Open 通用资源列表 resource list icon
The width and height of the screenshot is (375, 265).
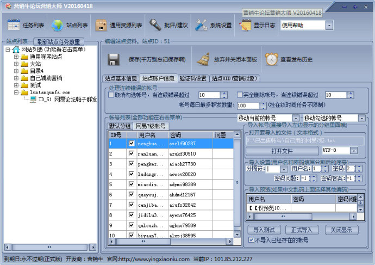(x=101, y=25)
